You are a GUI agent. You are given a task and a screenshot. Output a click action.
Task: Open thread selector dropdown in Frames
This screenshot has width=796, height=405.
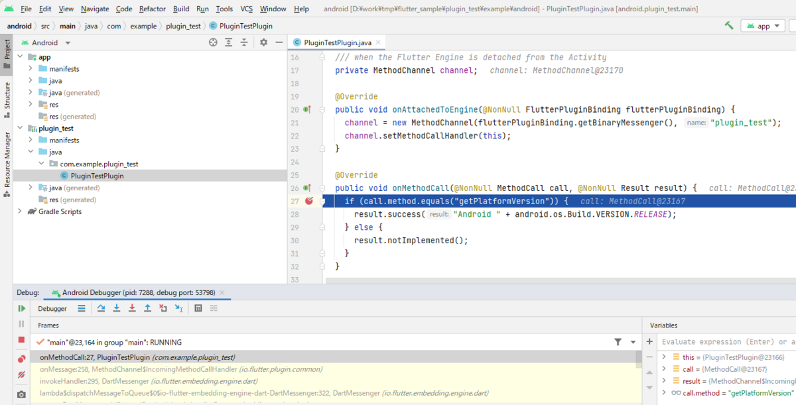pos(633,342)
